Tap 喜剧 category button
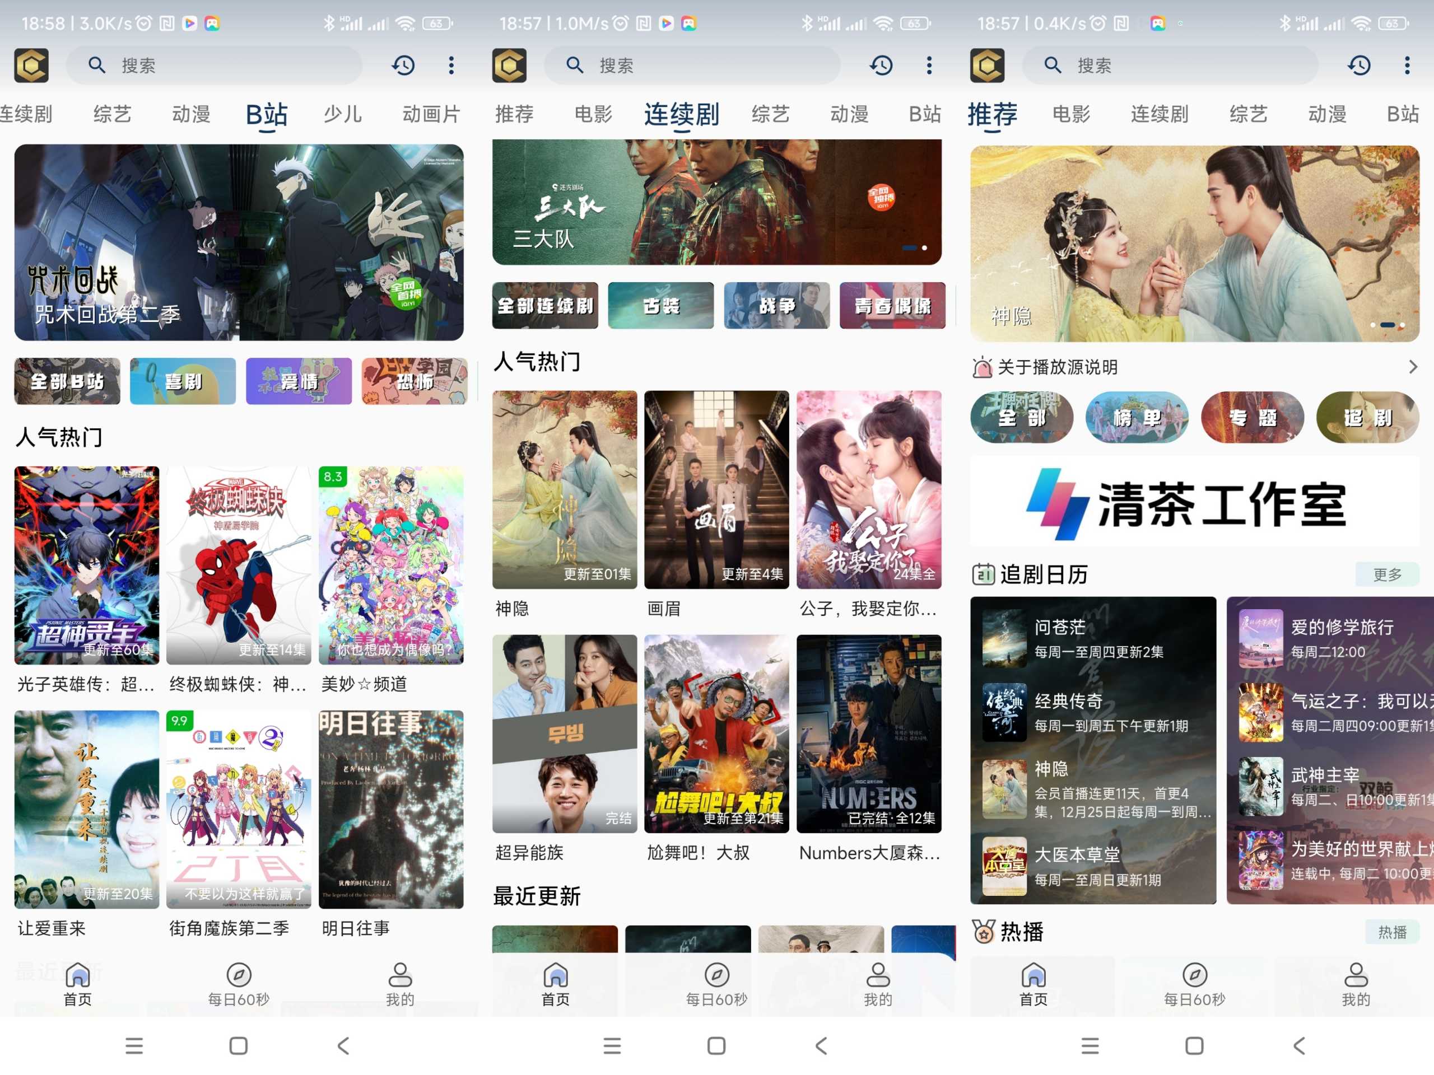The image size is (1434, 1075). coord(183,381)
